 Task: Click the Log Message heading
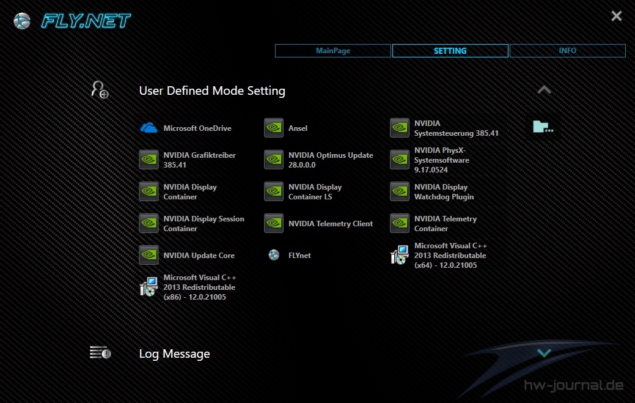click(x=175, y=354)
